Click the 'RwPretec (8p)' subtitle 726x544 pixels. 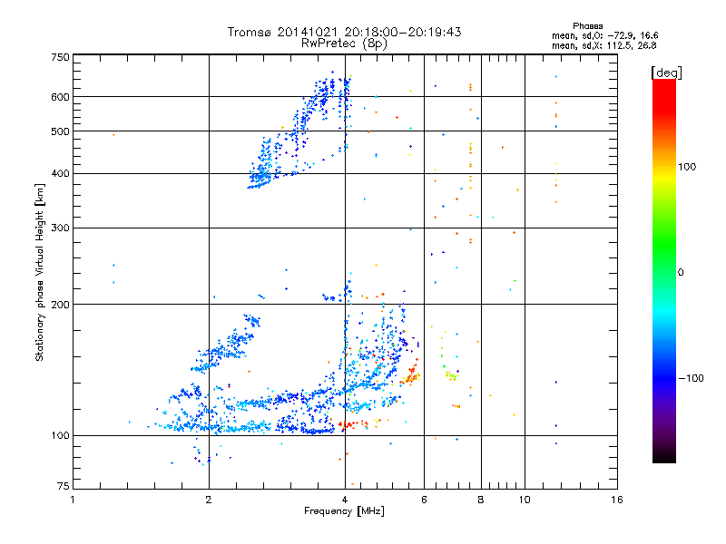[x=344, y=44]
